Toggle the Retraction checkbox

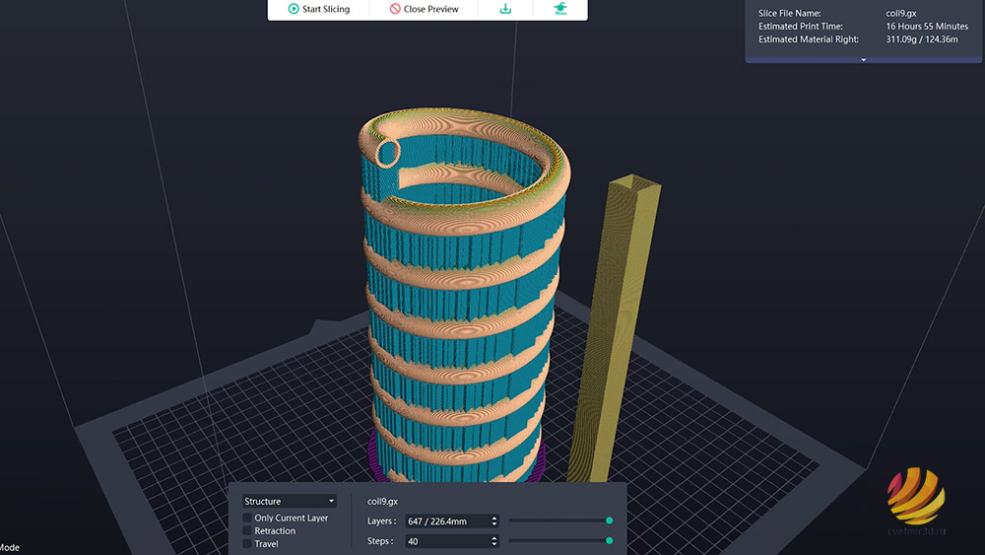tap(247, 530)
